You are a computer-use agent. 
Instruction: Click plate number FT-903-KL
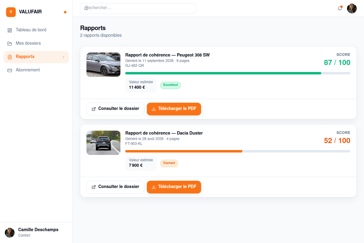(134, 144)
